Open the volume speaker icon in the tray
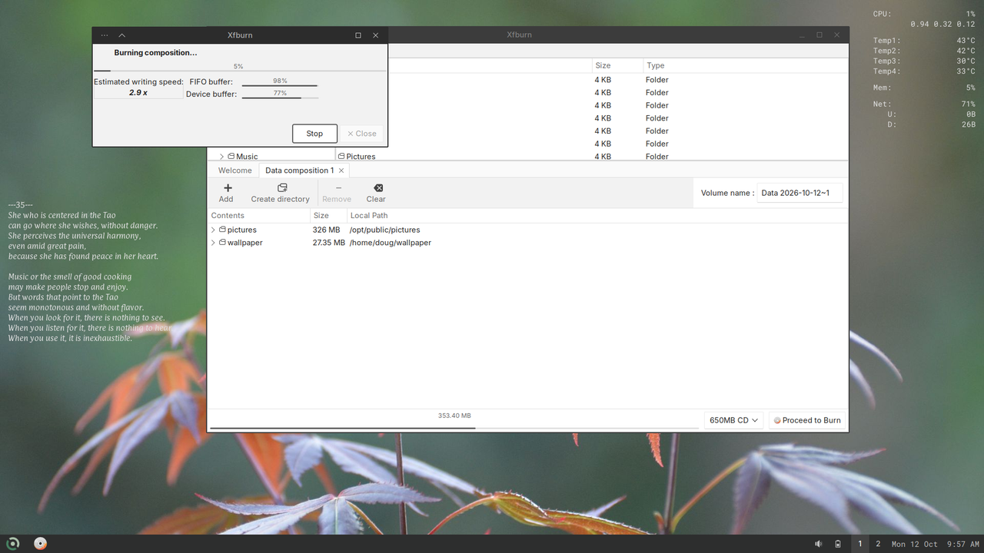 click(x=819, y=544)
